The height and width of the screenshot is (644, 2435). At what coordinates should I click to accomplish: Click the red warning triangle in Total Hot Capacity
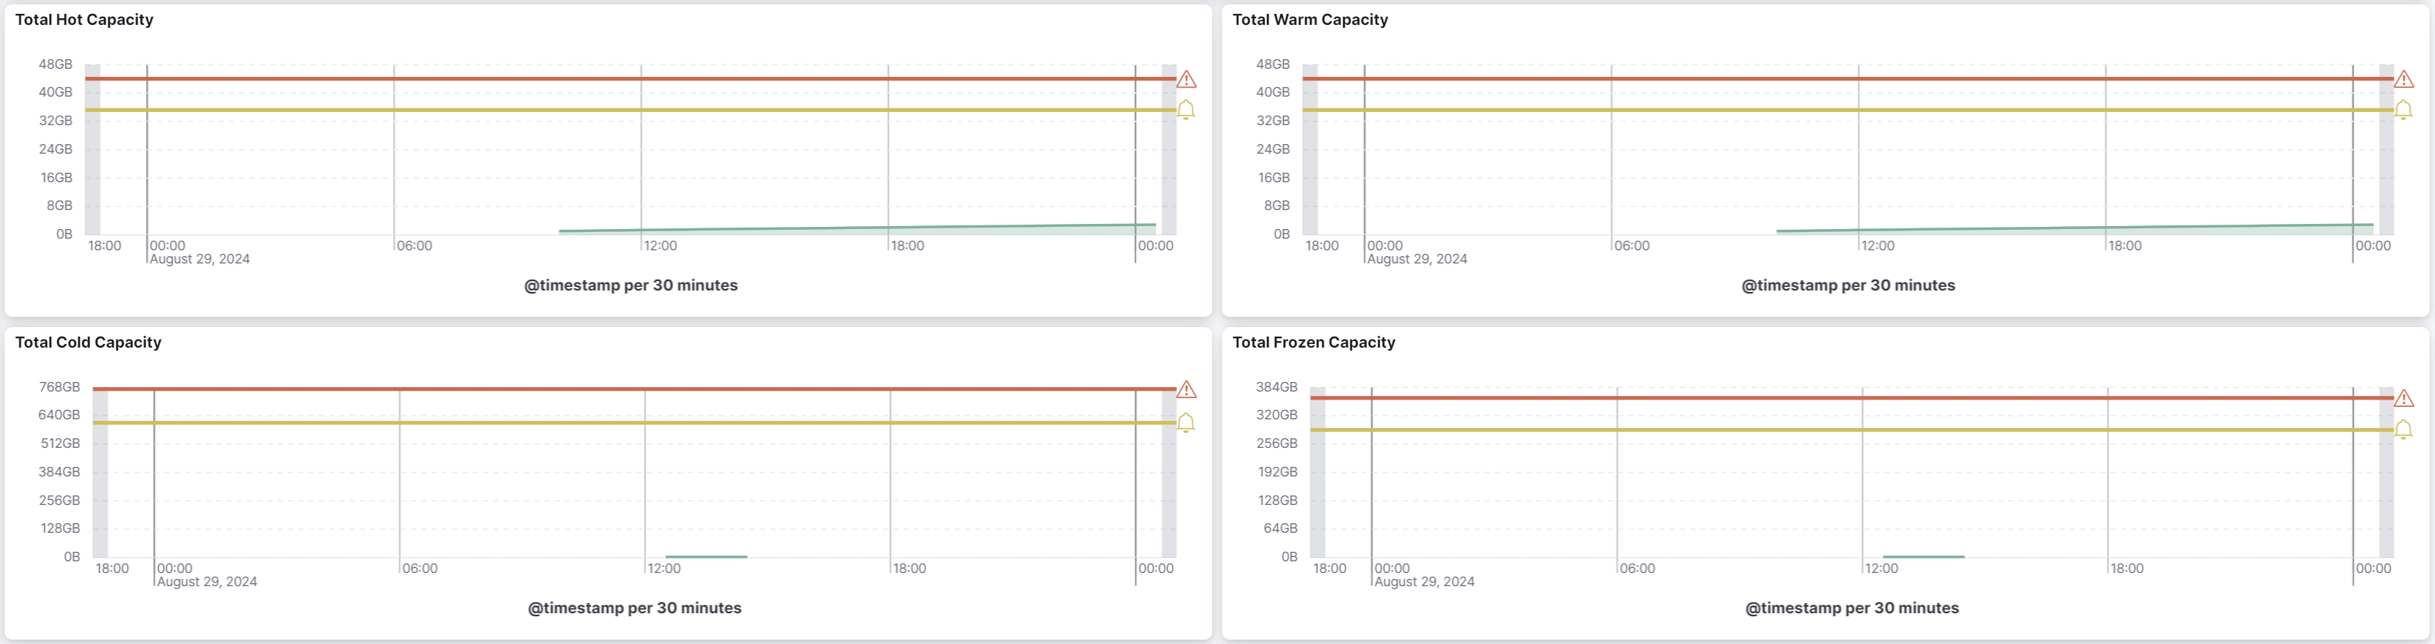click(1186, 79)
